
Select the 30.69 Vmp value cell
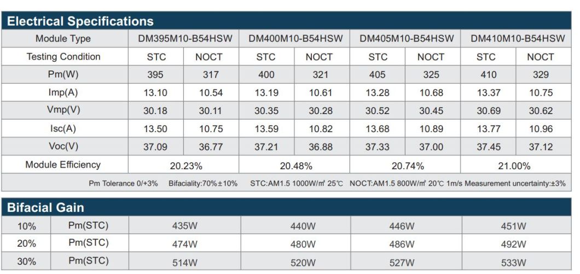488,111
